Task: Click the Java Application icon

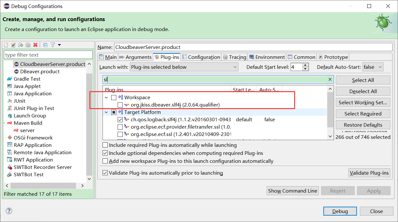Action: [10, 93]
